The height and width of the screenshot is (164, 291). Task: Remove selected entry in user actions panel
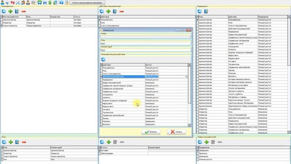point(121,11)
